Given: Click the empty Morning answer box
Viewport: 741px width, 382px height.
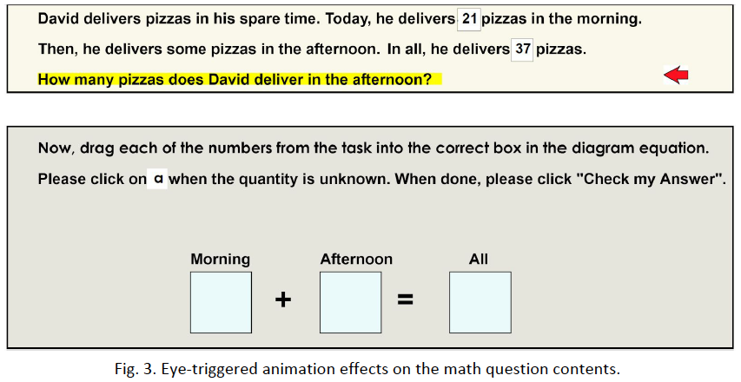Looking at the screenshot, I should click(221, 301).
